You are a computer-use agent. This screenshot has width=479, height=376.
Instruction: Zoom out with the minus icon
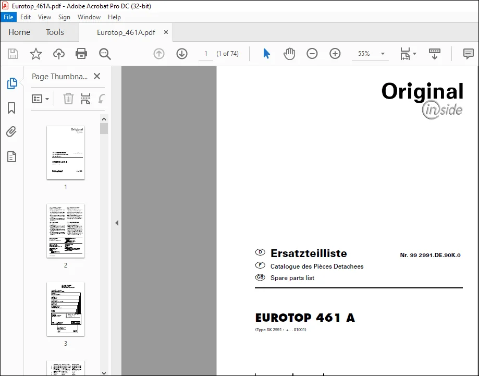312,54
